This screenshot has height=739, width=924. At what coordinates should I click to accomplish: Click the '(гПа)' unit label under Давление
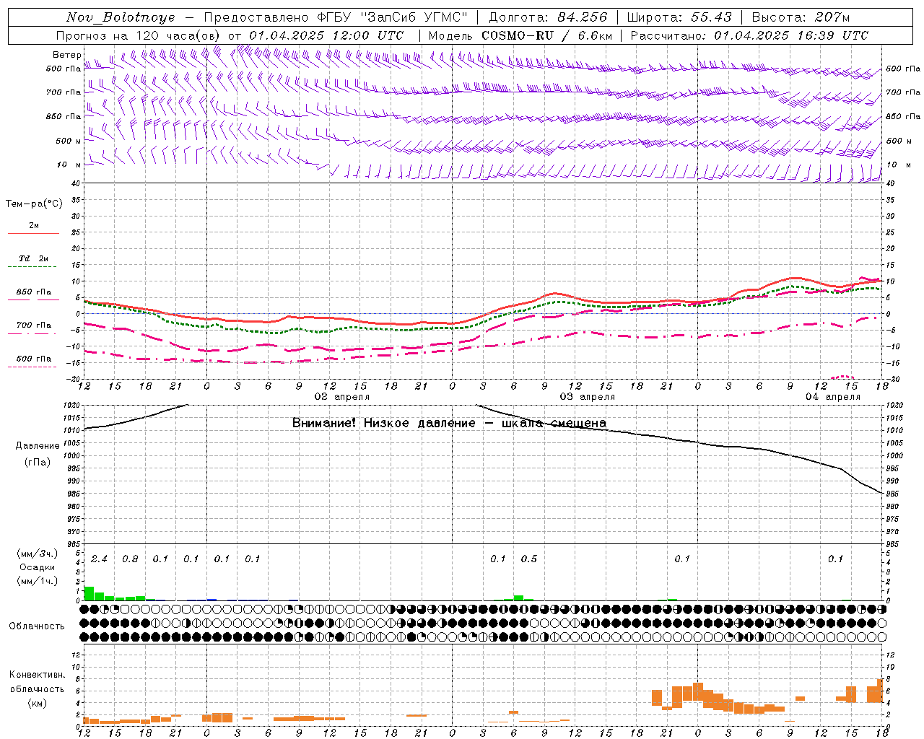click(x=38, y=462)
